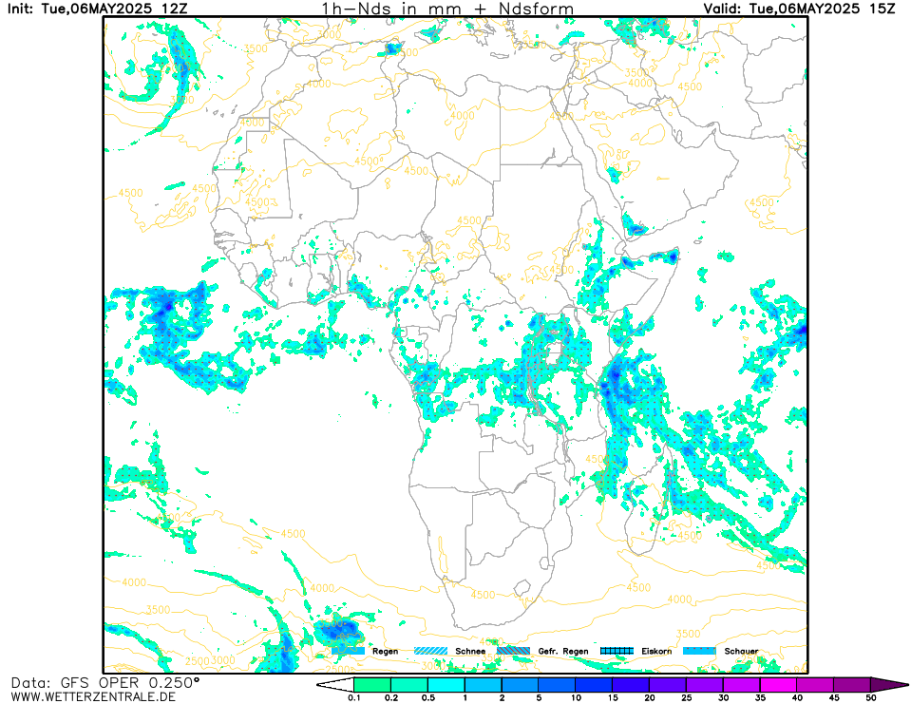The image size is (911, 704).
Task: Click Lake Victoria outline on the map
Action: click(554, 353)
